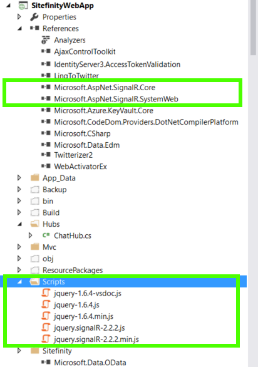Expand the ChatHub.cs file node

click(30, 235)
